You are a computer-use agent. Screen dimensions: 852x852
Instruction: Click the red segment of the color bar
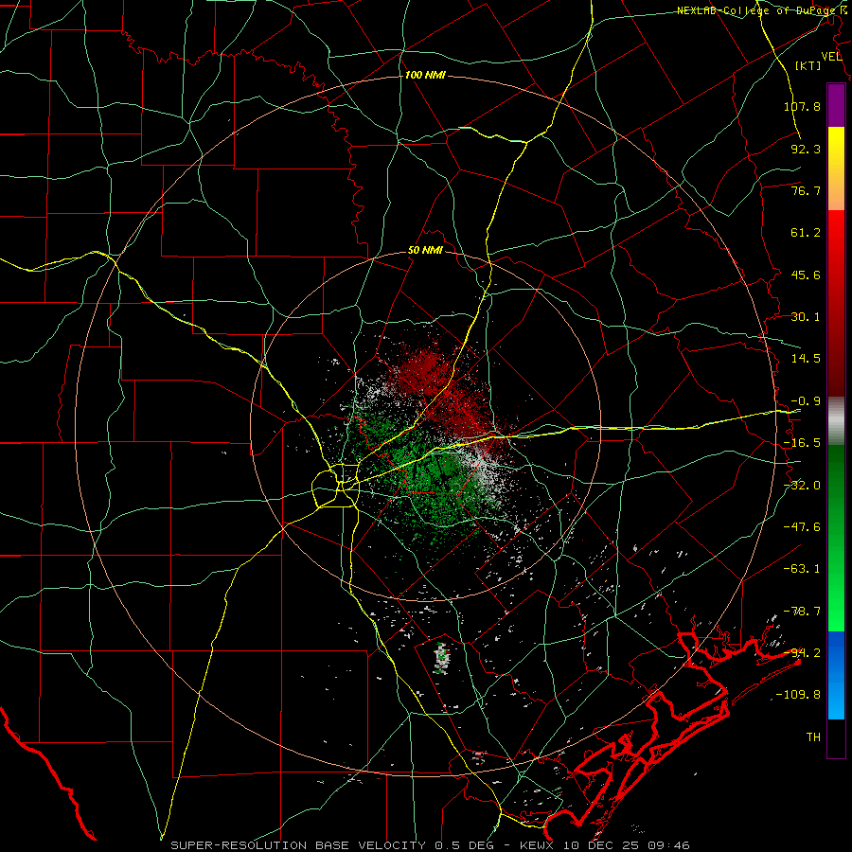[836, 303]
